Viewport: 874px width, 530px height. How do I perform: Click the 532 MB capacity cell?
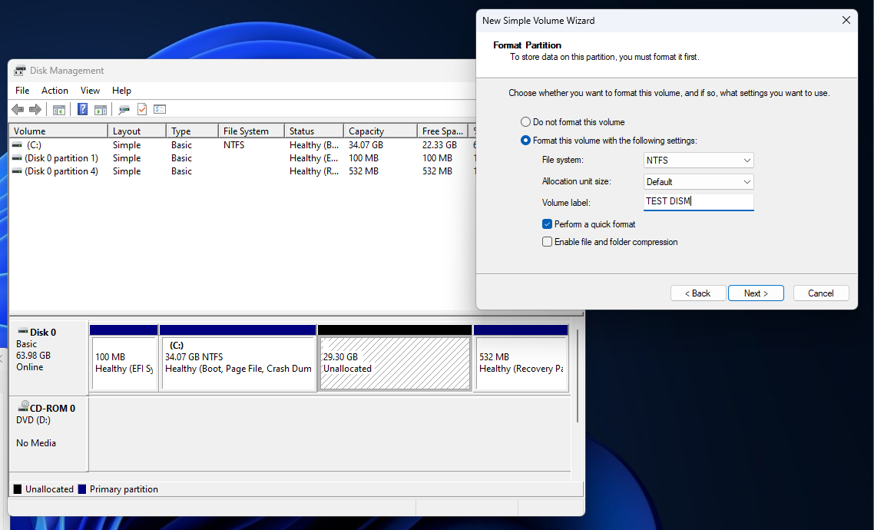click(363, 171)
